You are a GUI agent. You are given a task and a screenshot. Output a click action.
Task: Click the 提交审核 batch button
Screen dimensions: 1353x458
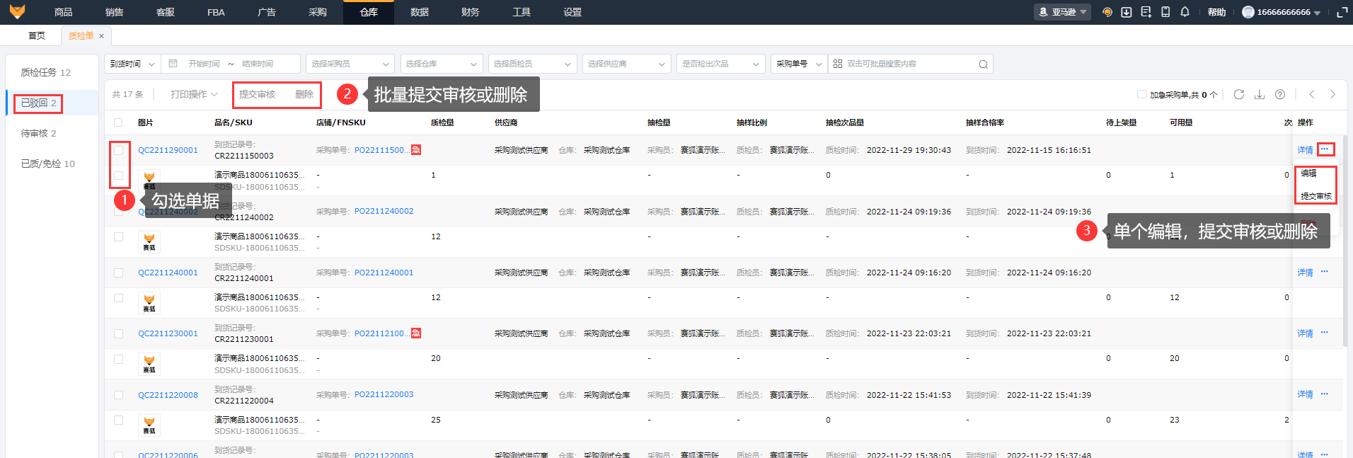coord(257,94)
